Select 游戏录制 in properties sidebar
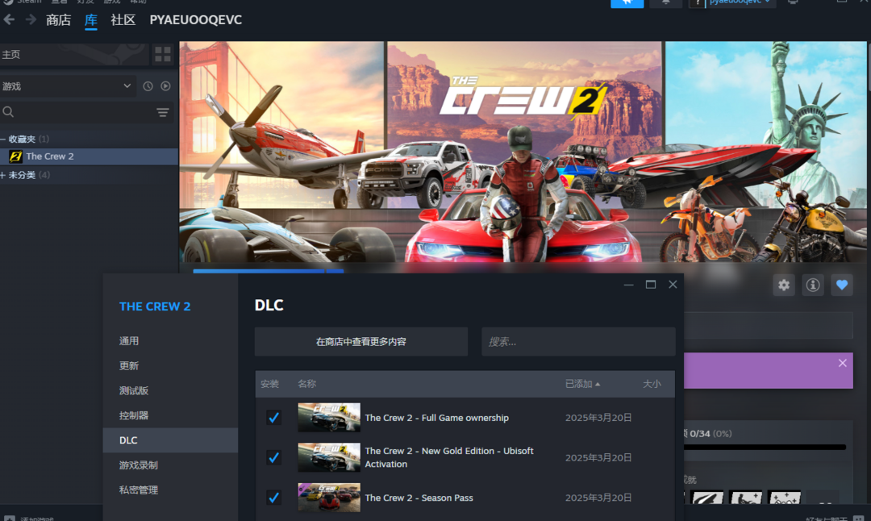Image resolution: width=871 pixels, height=521 pixels. 170,465
